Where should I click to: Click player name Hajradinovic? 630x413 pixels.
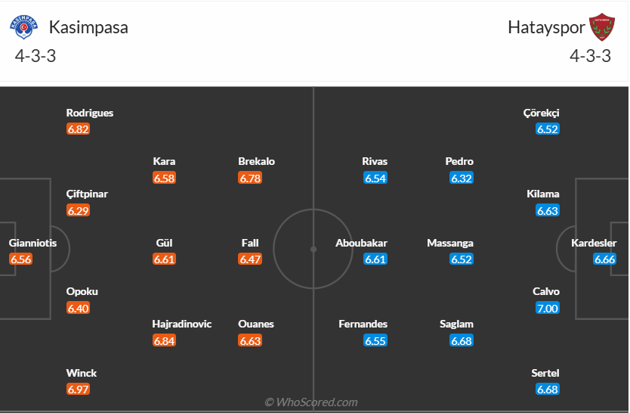point(182,324)
